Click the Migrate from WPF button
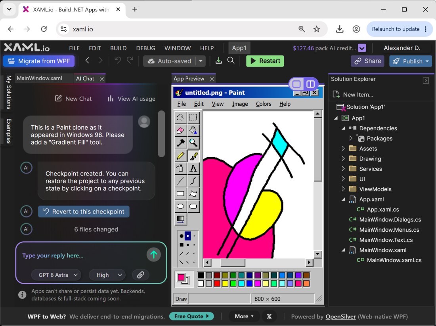 [39, 61]
